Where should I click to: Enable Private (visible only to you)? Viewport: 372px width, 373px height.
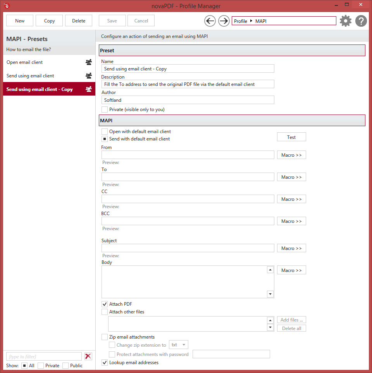point(104,110)
